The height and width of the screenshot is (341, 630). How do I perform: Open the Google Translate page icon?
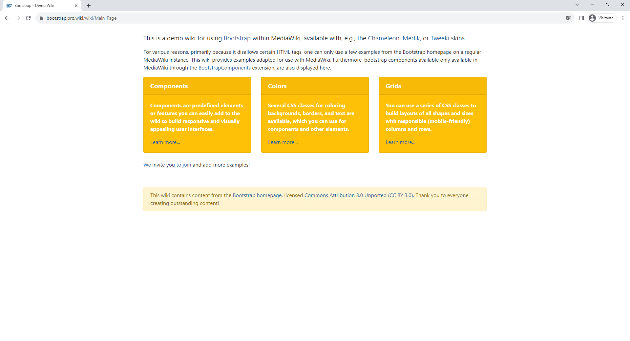569,18
